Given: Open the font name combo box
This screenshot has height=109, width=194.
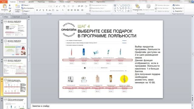Looking at the screenshot, I should [x=42, y=6].
